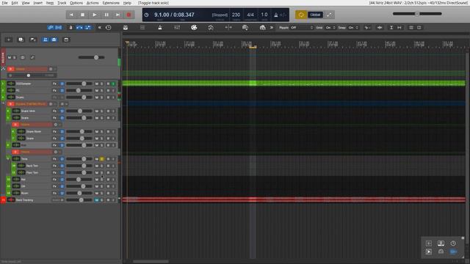Jump to project end in transport
Screen dimensions: 470x264
coord(117,15)
